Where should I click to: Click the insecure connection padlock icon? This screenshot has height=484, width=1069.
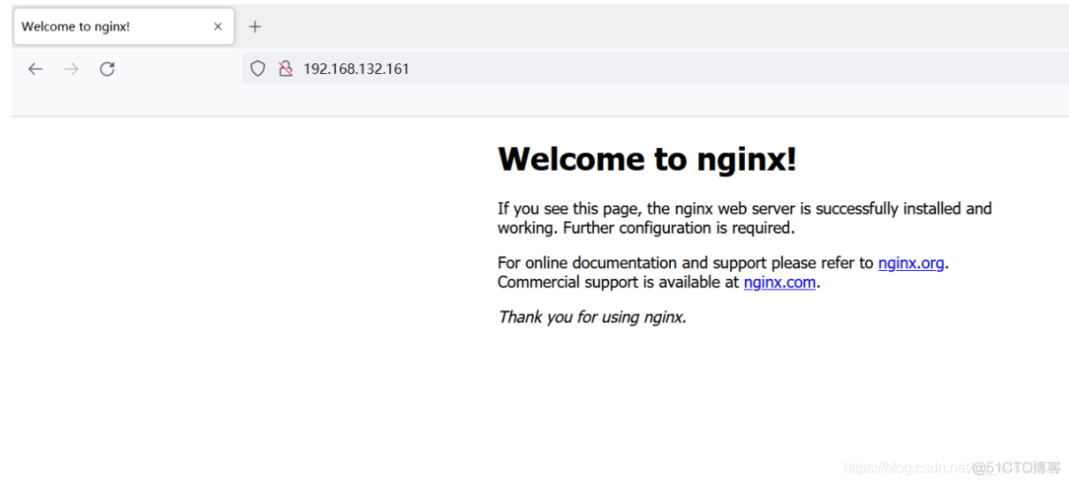[285, 69]
